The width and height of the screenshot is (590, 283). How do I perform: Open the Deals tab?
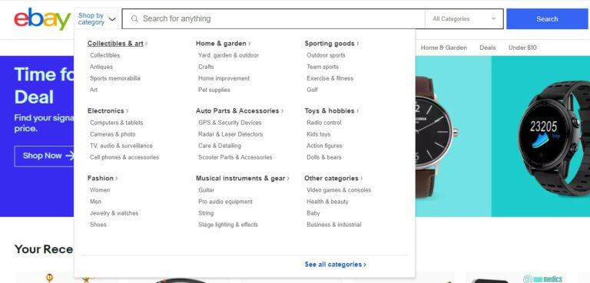(487, 48)
